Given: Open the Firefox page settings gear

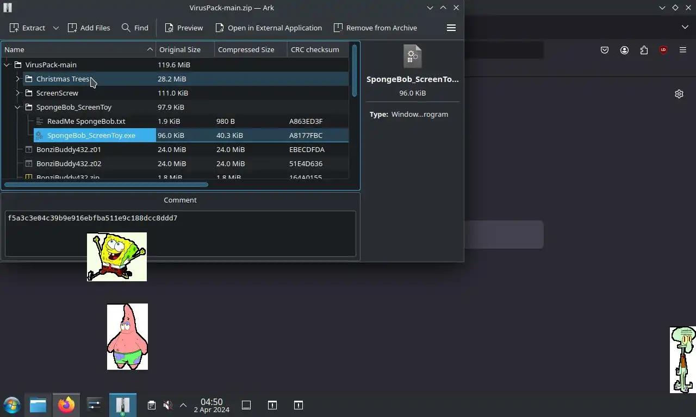Looking at the screenshot, I should (x=679, y=94).
